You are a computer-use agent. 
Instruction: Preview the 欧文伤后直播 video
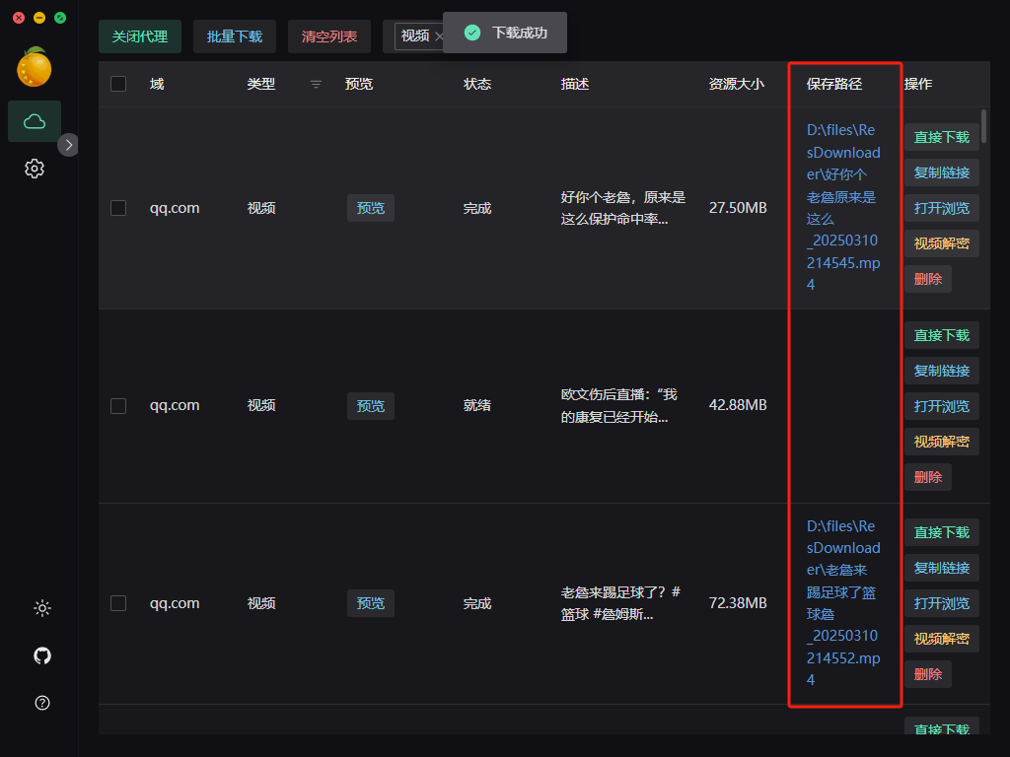click(370, 405)
